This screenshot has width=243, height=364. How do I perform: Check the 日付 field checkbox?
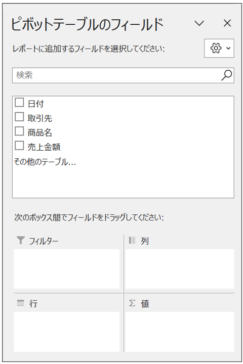point(19,102)
